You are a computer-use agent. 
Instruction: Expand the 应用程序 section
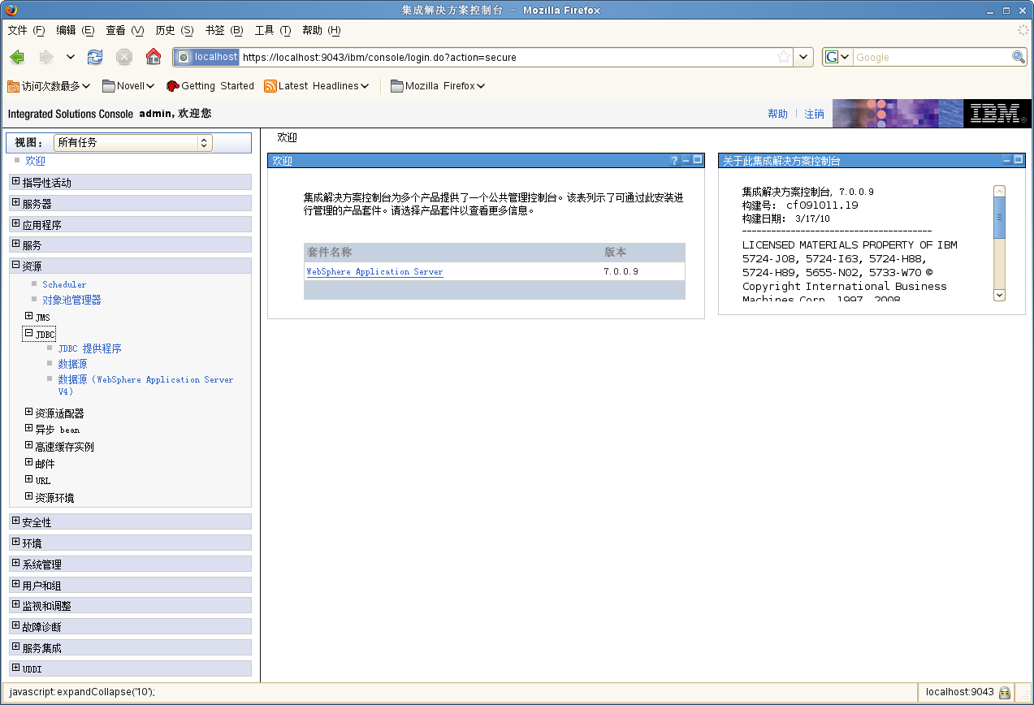point(15,224)
